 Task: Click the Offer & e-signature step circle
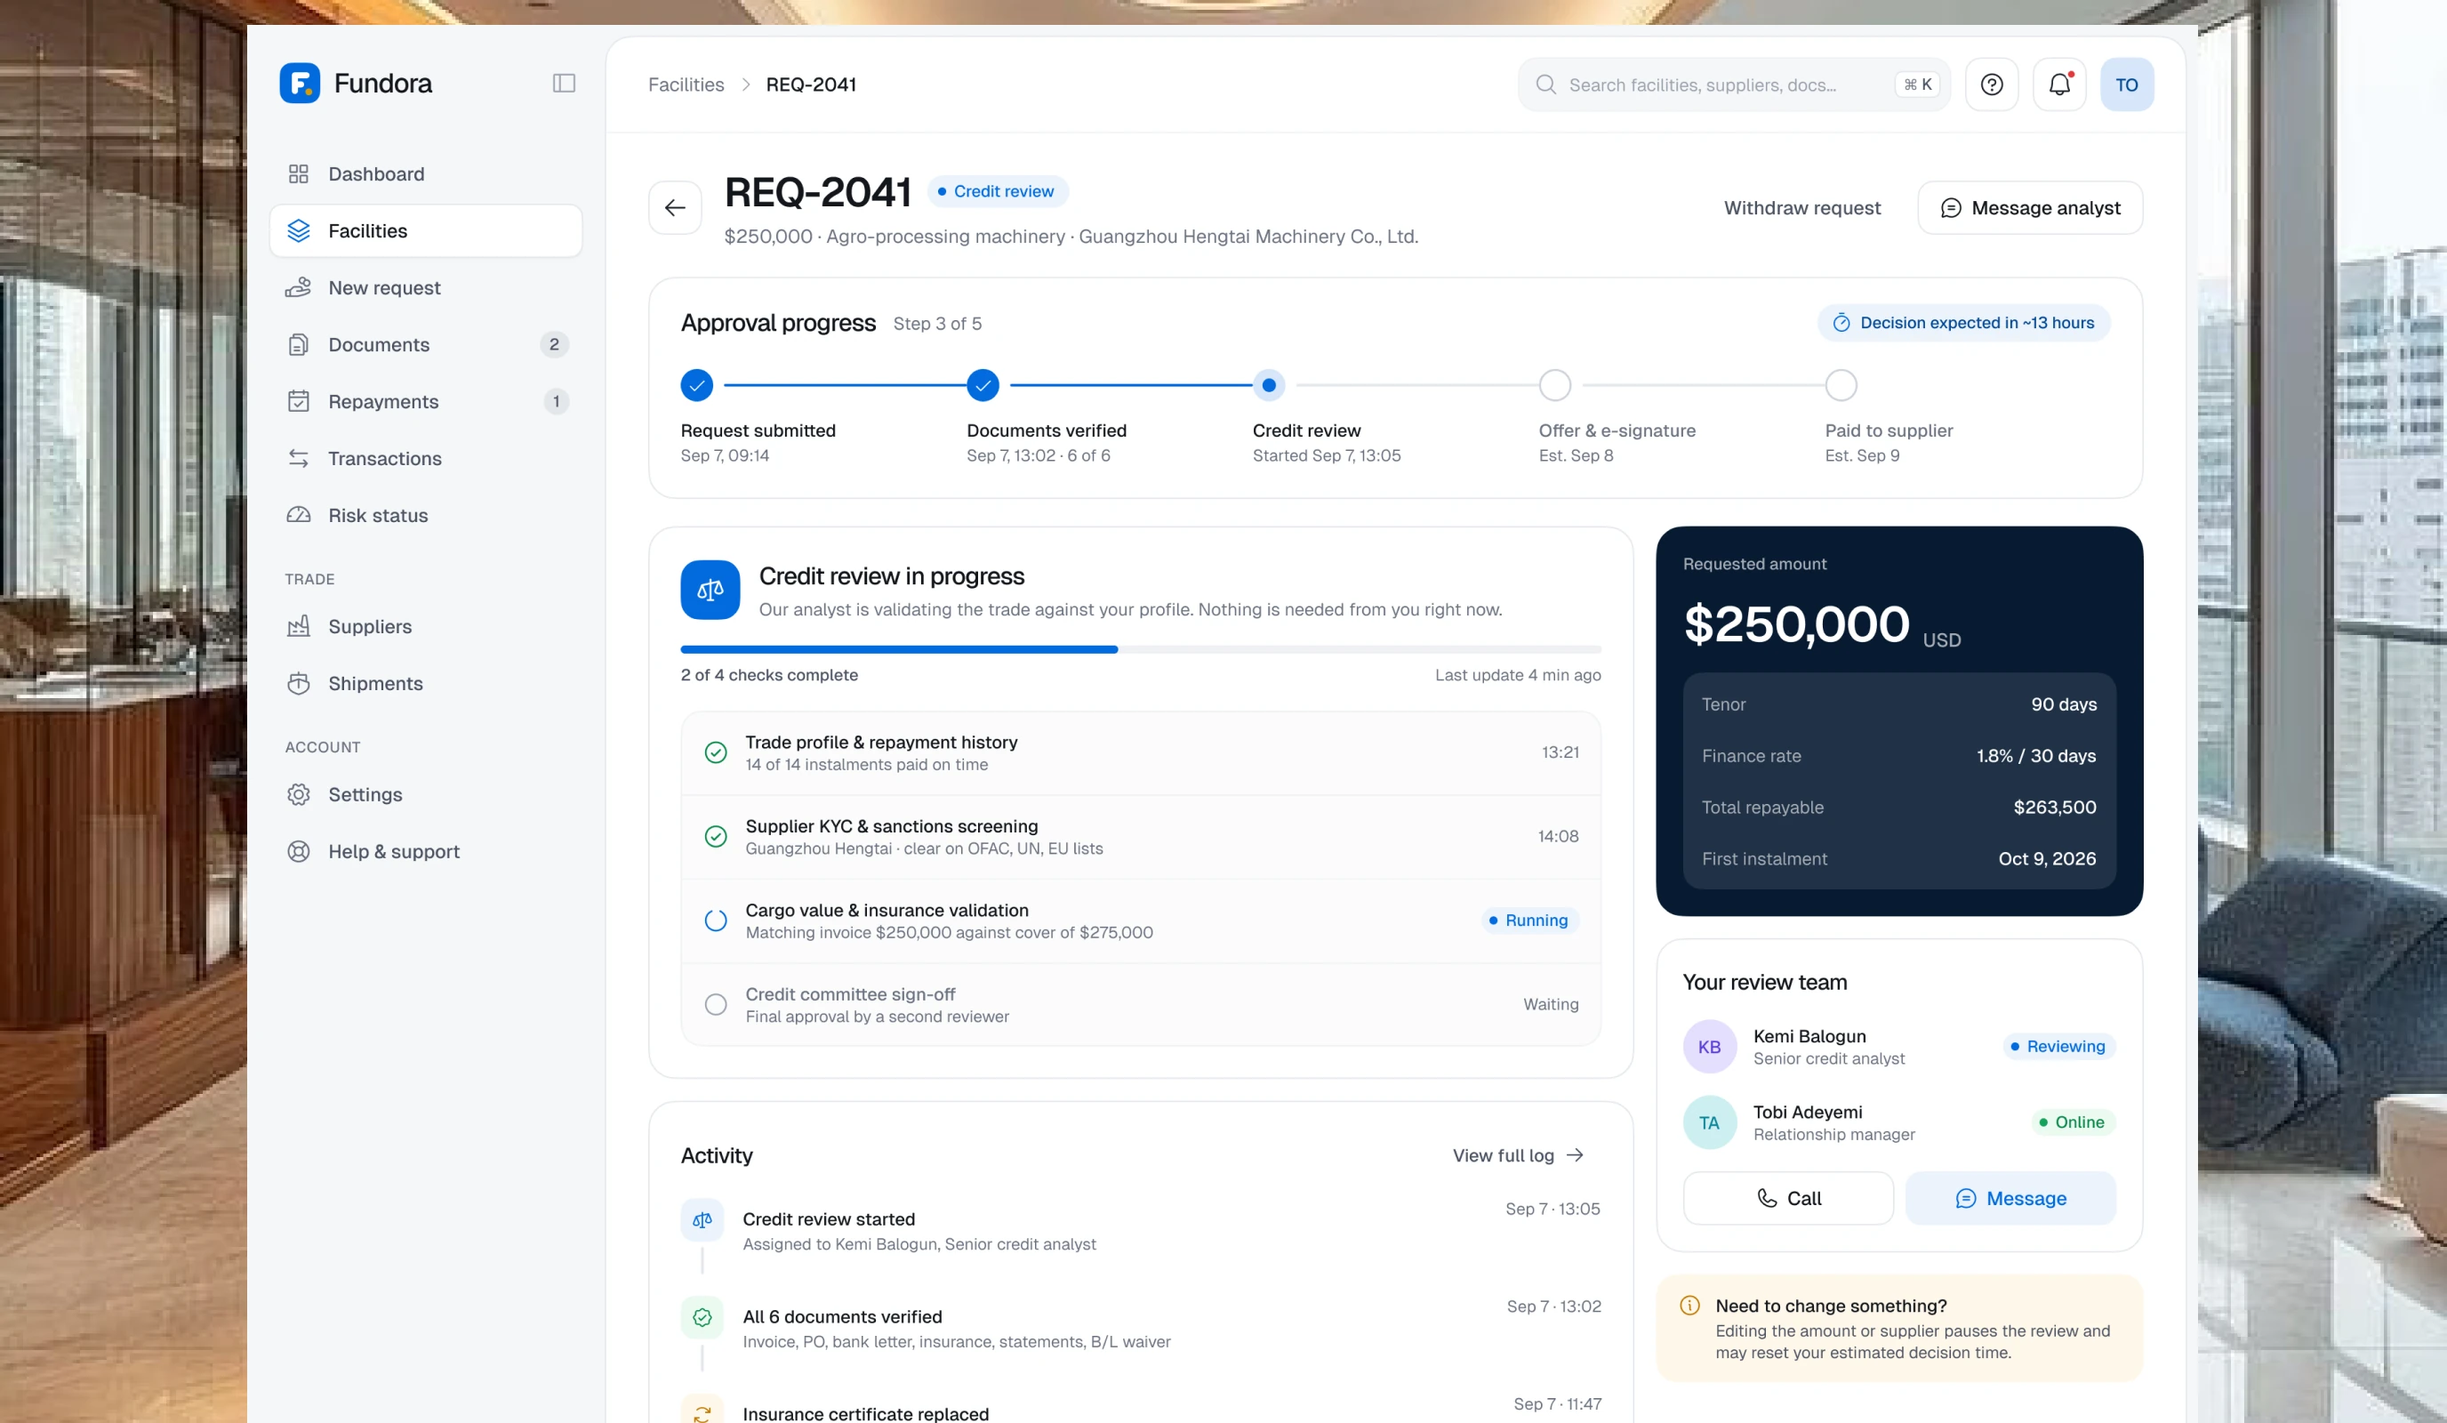coord(1554,386)
